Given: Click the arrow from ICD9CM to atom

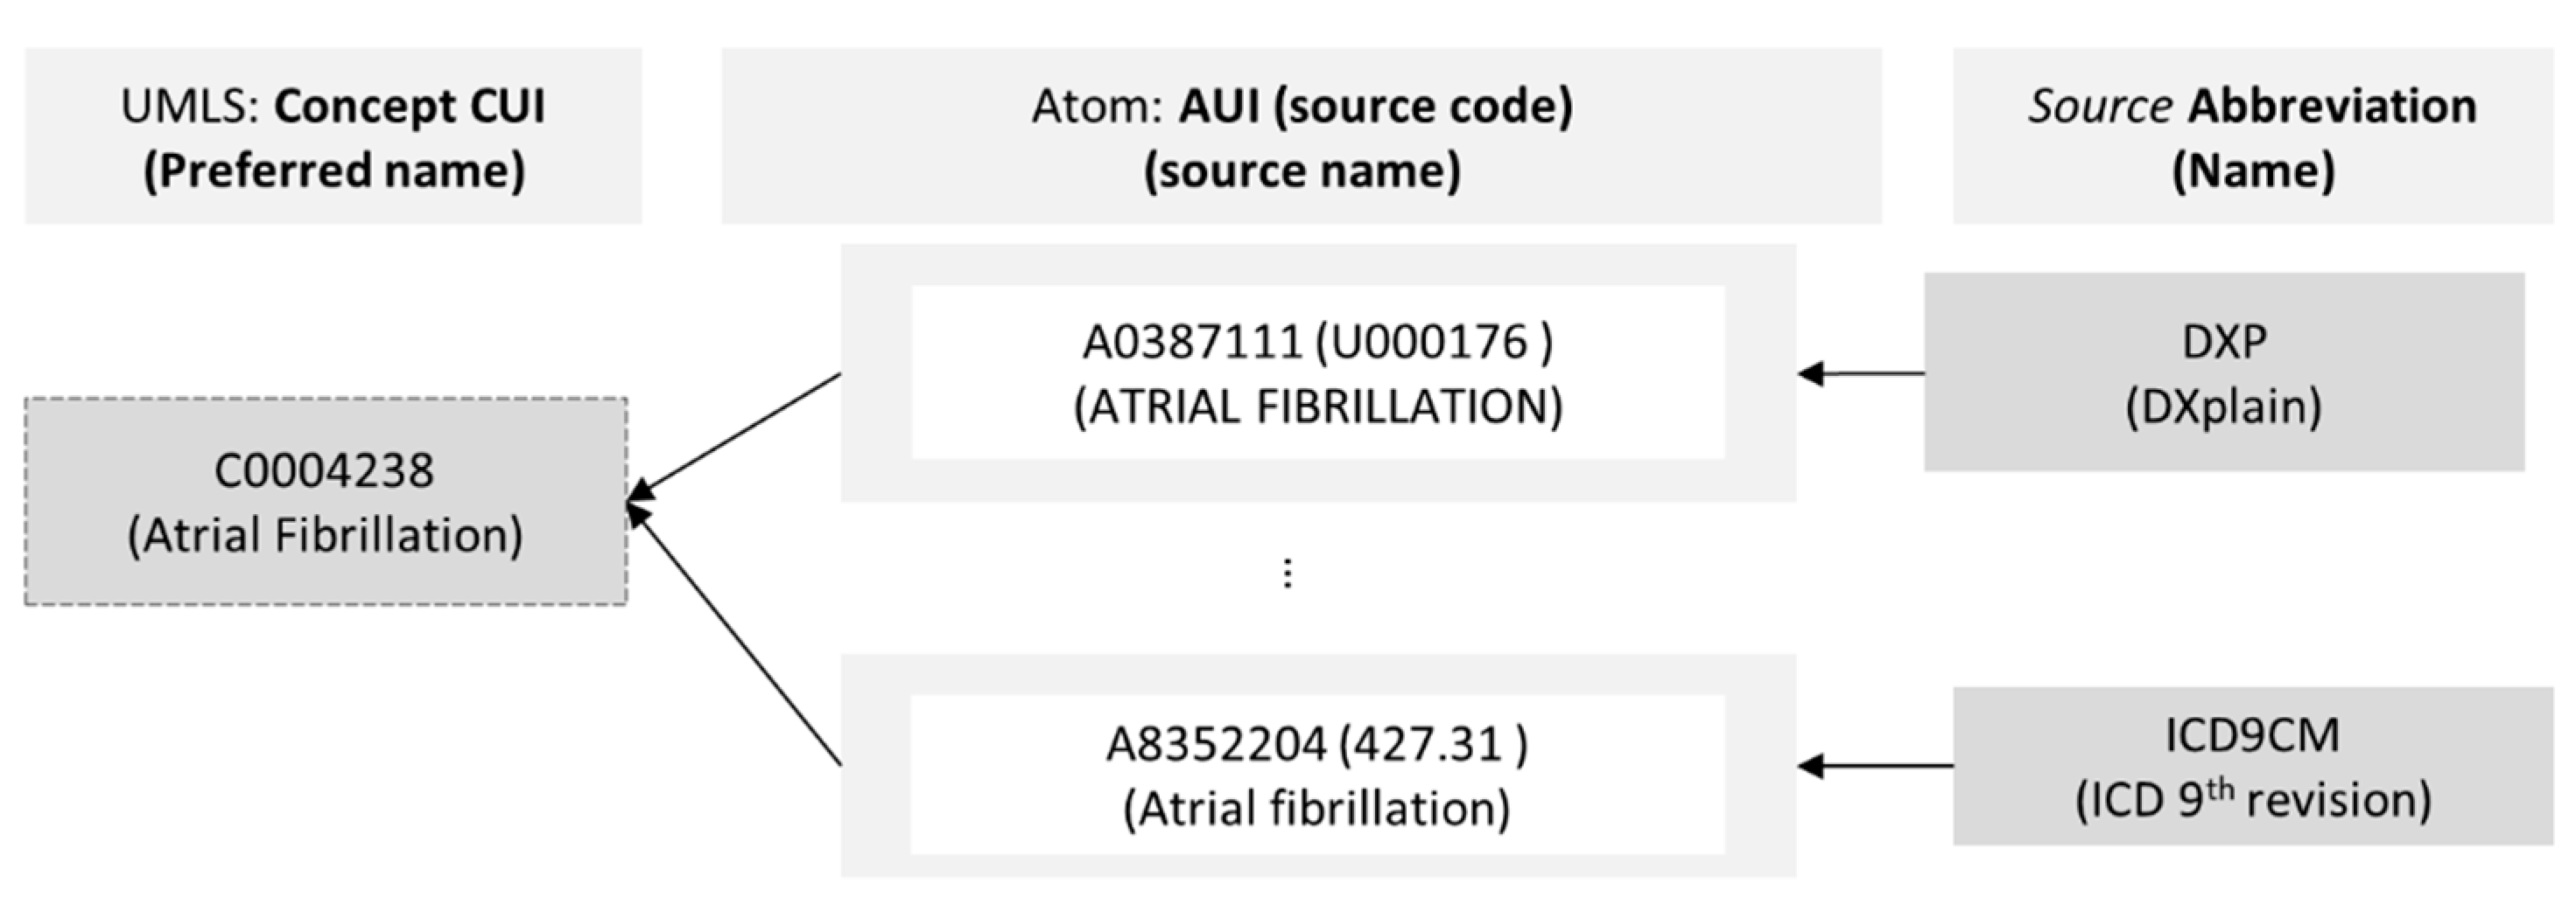Looking at the screenshot, I should pyautogui.click(x=1875, y=766).
